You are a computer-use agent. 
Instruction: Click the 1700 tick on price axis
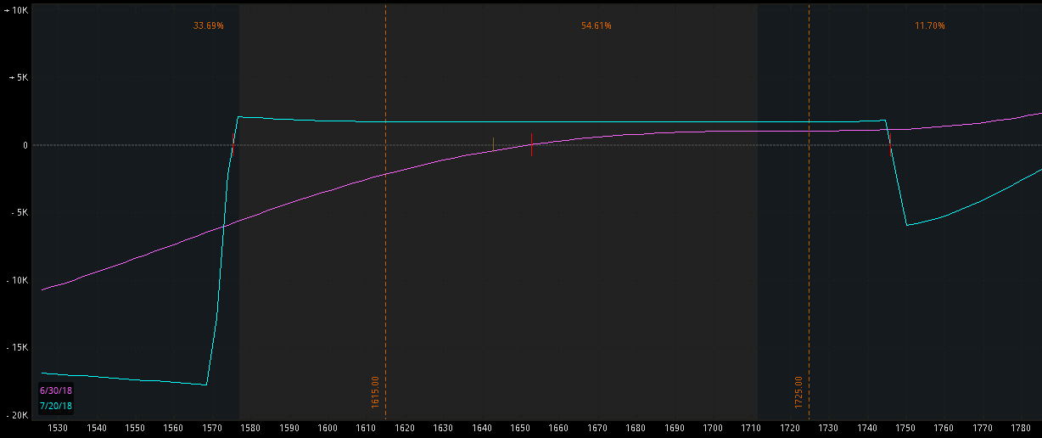pos(713,429)
